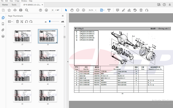Delete selected thumbnail pages via trash icon
Viewport: 173px width, 108px height.
point(17,22)
